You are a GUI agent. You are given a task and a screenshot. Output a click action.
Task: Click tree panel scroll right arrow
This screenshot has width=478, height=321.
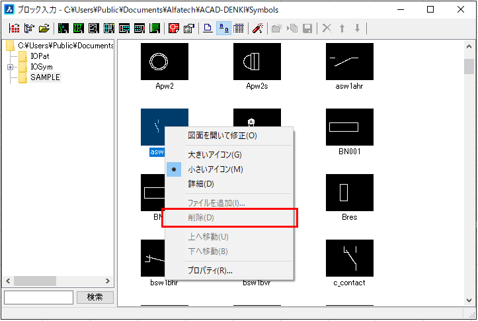pyautogui.click(x=107, y=281)
